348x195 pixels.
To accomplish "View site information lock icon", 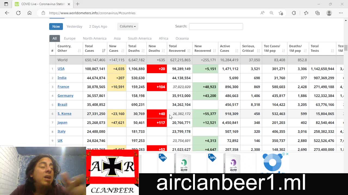I will click(43, 13).
